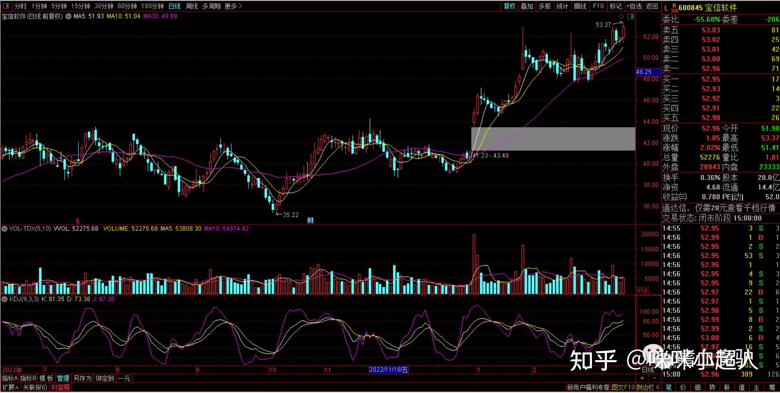780x393 pixels.
Task: Expand the KDJ indicator dropdown arrow
Action: tap(4, 299)
